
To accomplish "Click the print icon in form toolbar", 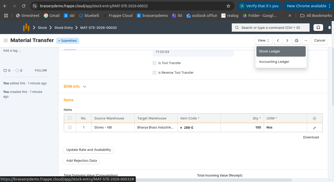I will coord(296,41).
